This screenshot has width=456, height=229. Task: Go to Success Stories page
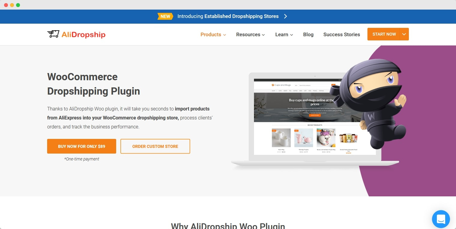pyautogui.click(x=342, y=34)
